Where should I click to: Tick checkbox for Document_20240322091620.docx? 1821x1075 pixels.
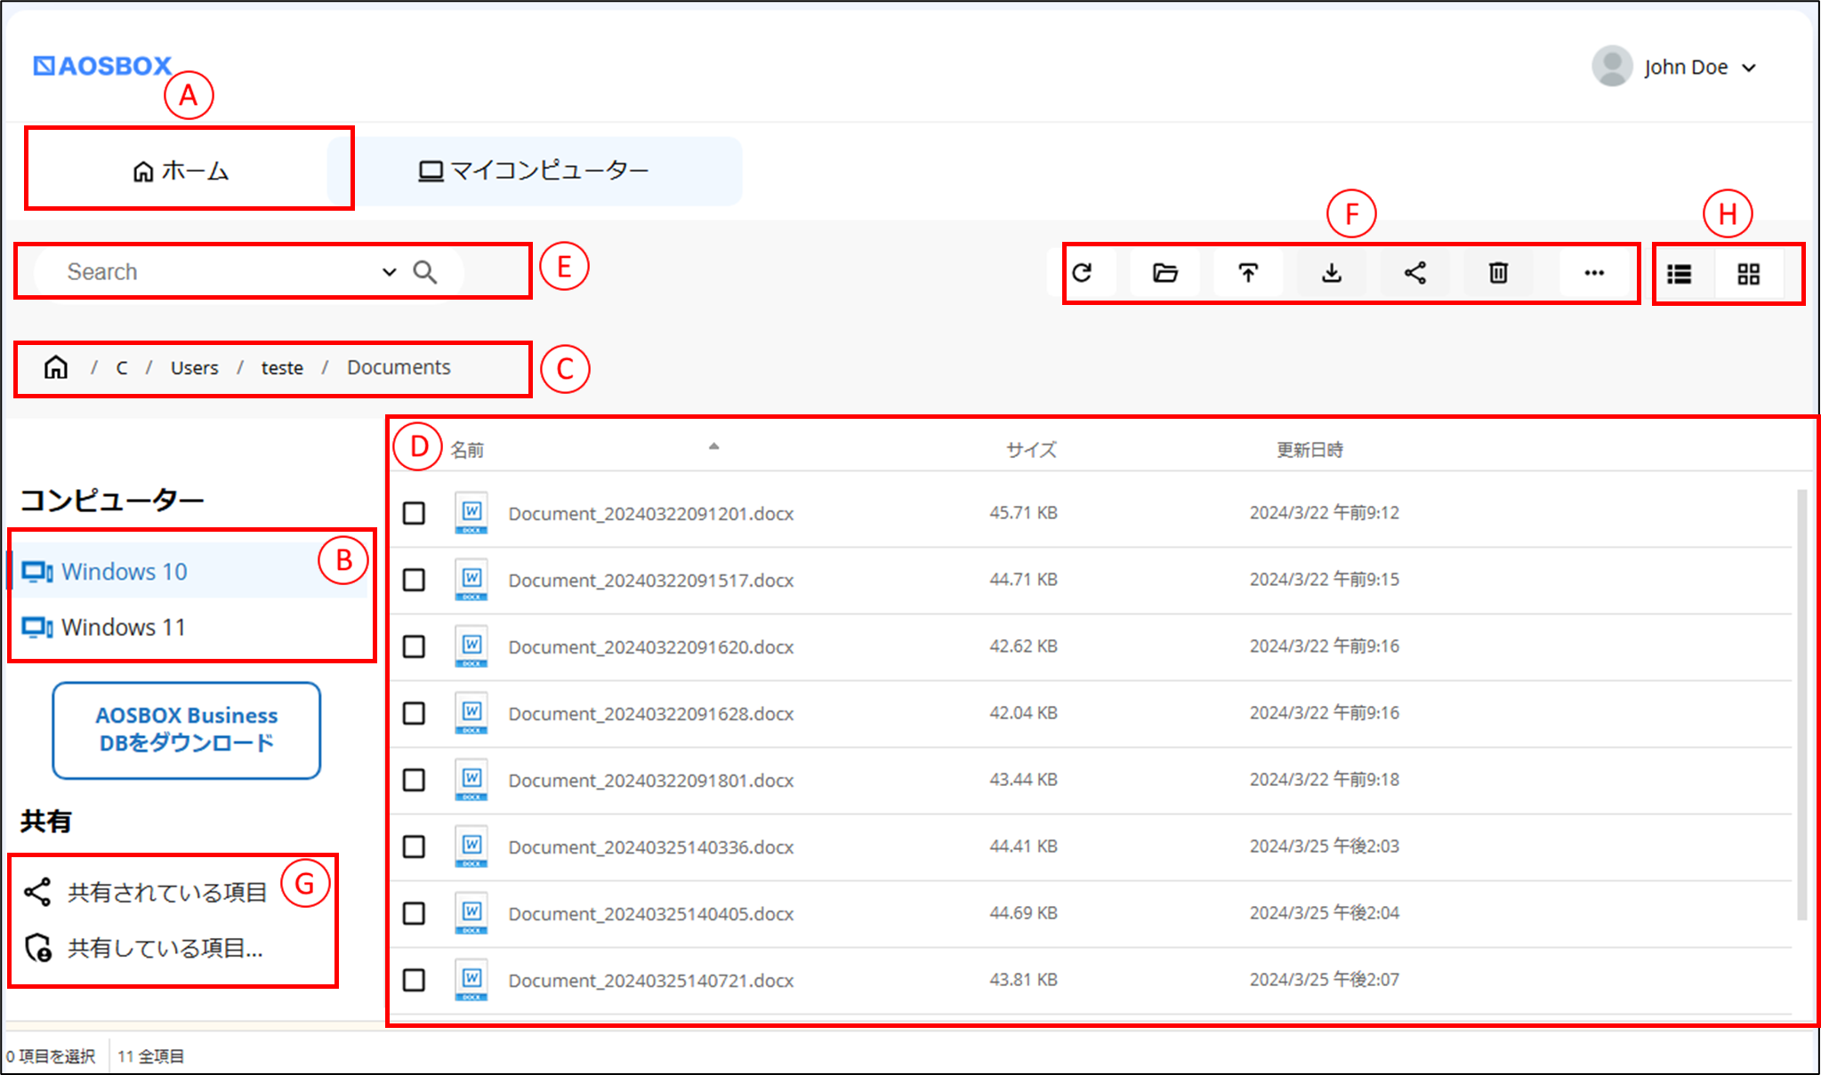(414, 646)
